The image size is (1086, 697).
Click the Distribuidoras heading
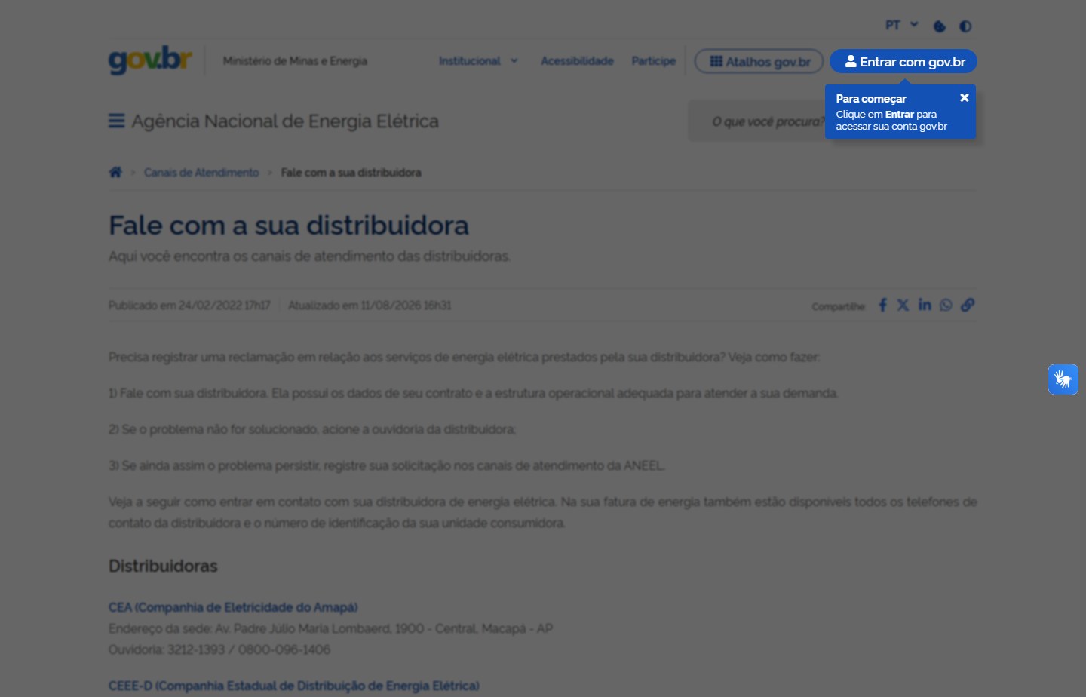tap(163, 566)
